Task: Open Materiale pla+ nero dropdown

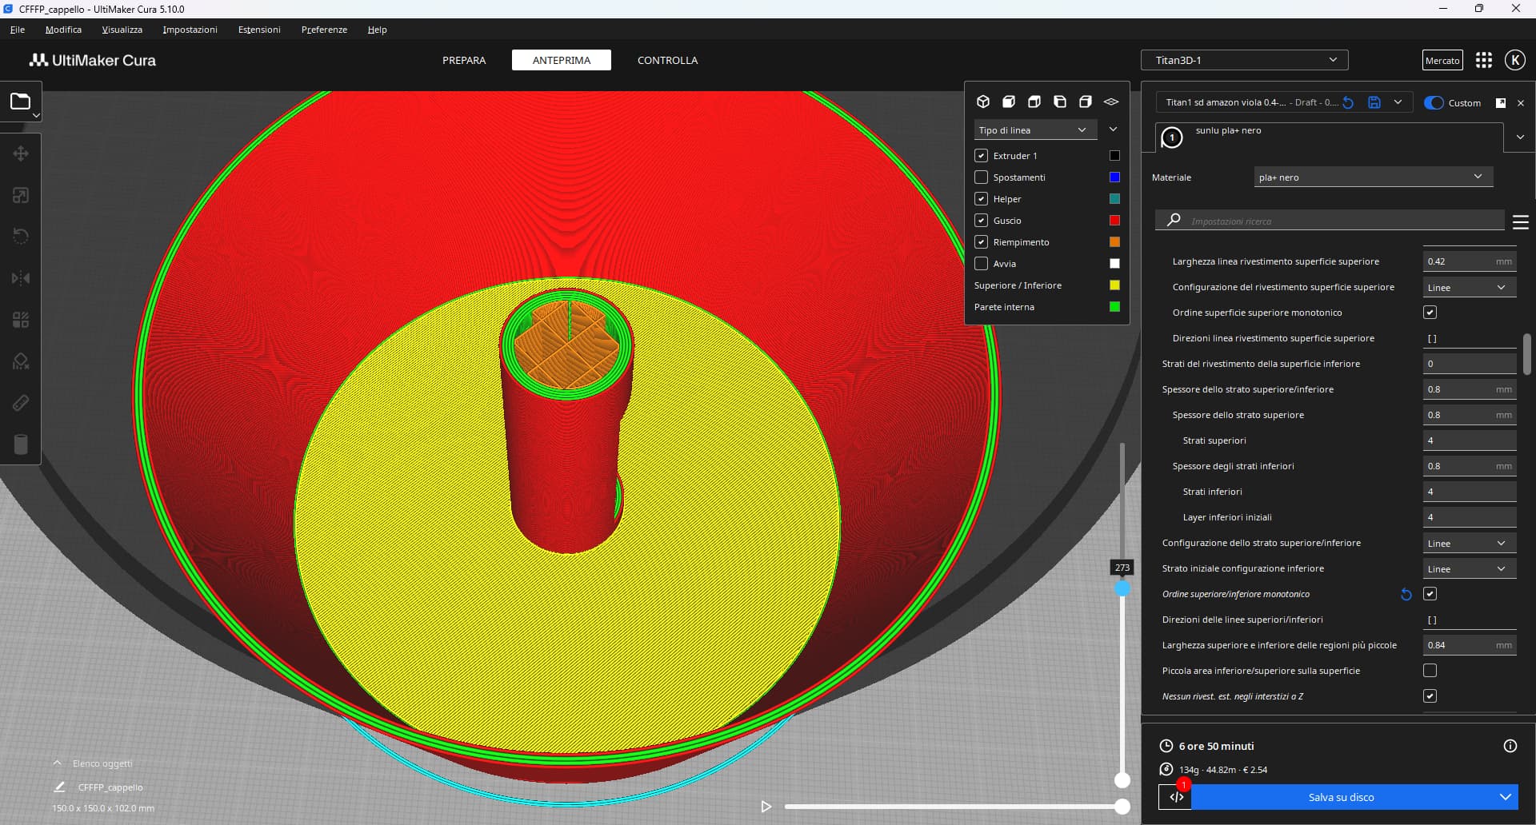Action: [1373, 177]
